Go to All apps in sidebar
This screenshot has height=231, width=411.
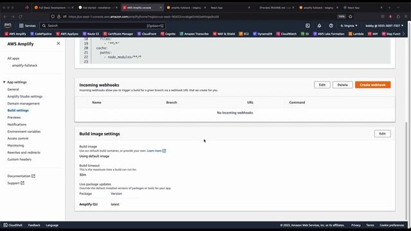click(x=13, y=58)
